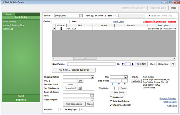Enable the Residential? checkbox
The height and width of the screenshot is (115, 180).
tap(111, 97)
